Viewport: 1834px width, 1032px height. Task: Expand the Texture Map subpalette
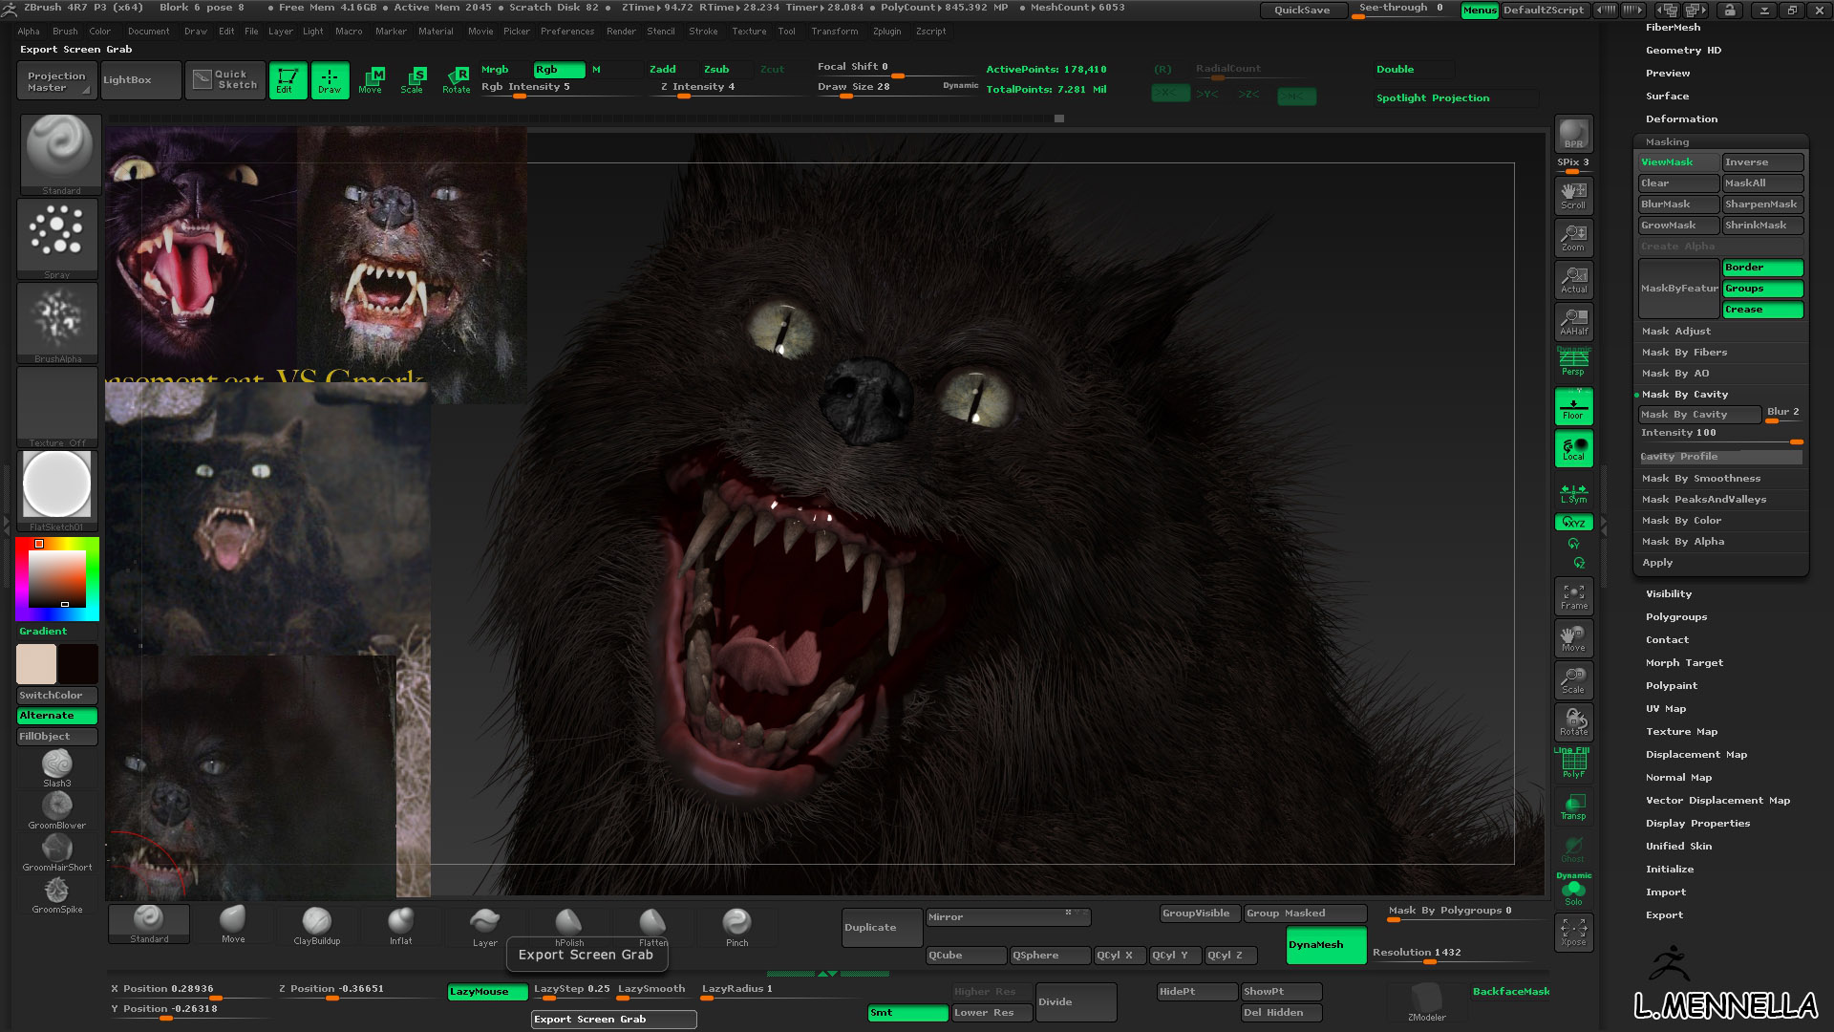pyautogui.click(x=1681, y=732)
